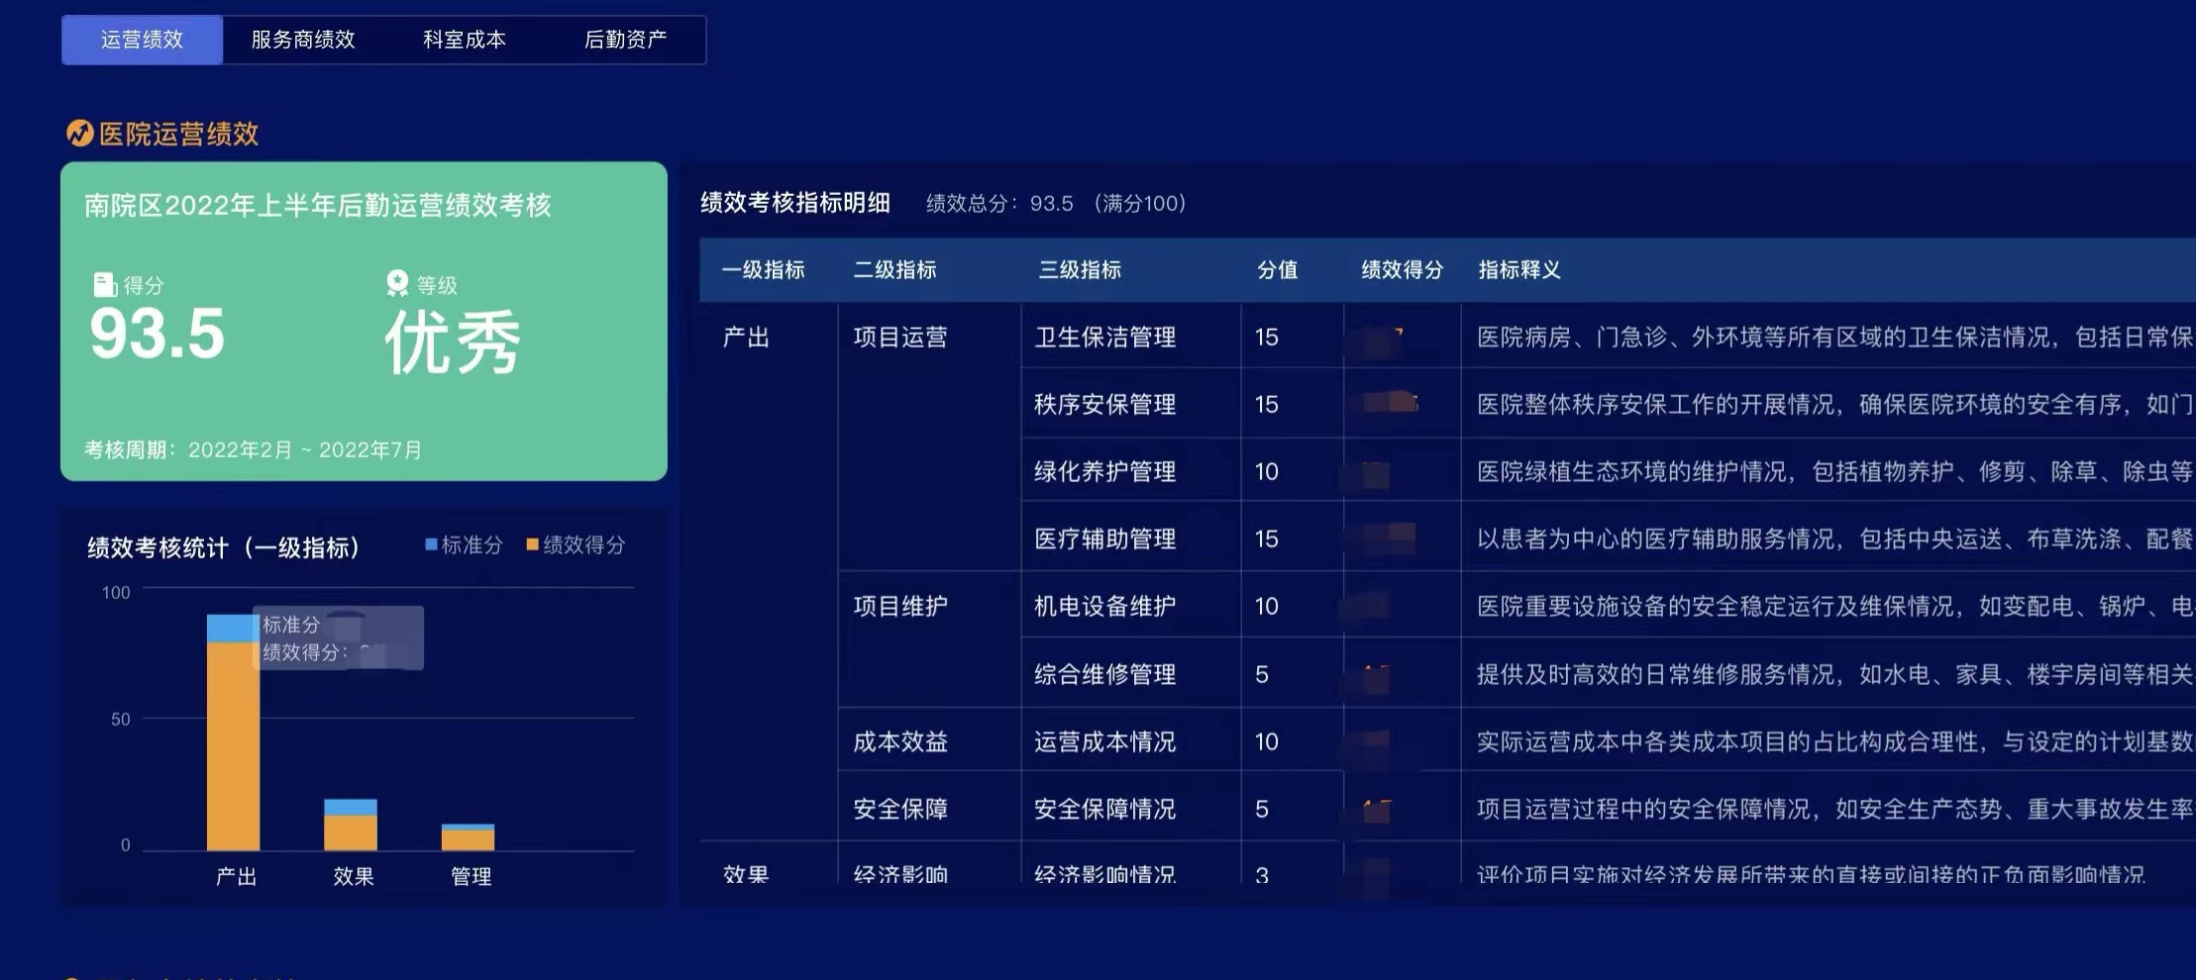Switch to the 后勤资产 tab
The width and height of the screenshot is (2196, 980).
[626, 40]
